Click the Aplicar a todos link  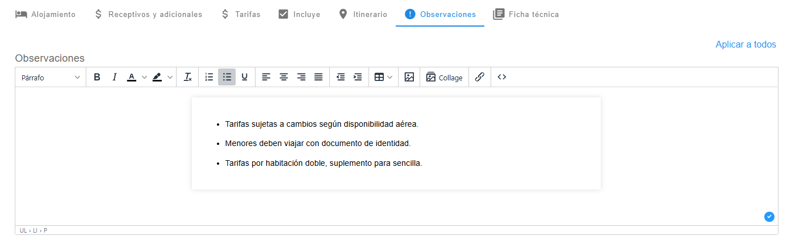click(x=746, y=44)
